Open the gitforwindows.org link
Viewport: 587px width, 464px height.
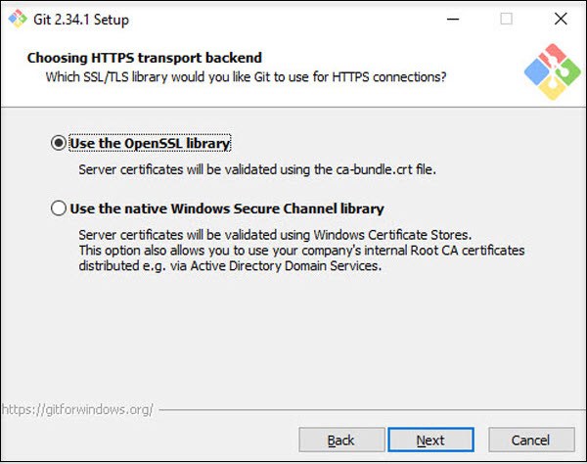[x=76, y=408]
